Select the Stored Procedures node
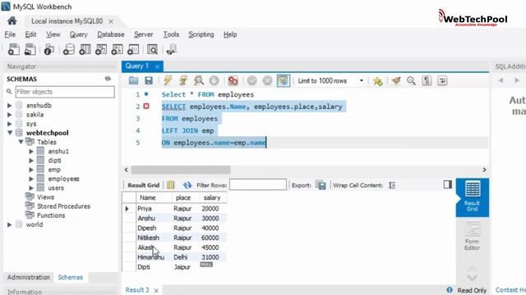Screen dimensions: 526x295 coord(63,206)
